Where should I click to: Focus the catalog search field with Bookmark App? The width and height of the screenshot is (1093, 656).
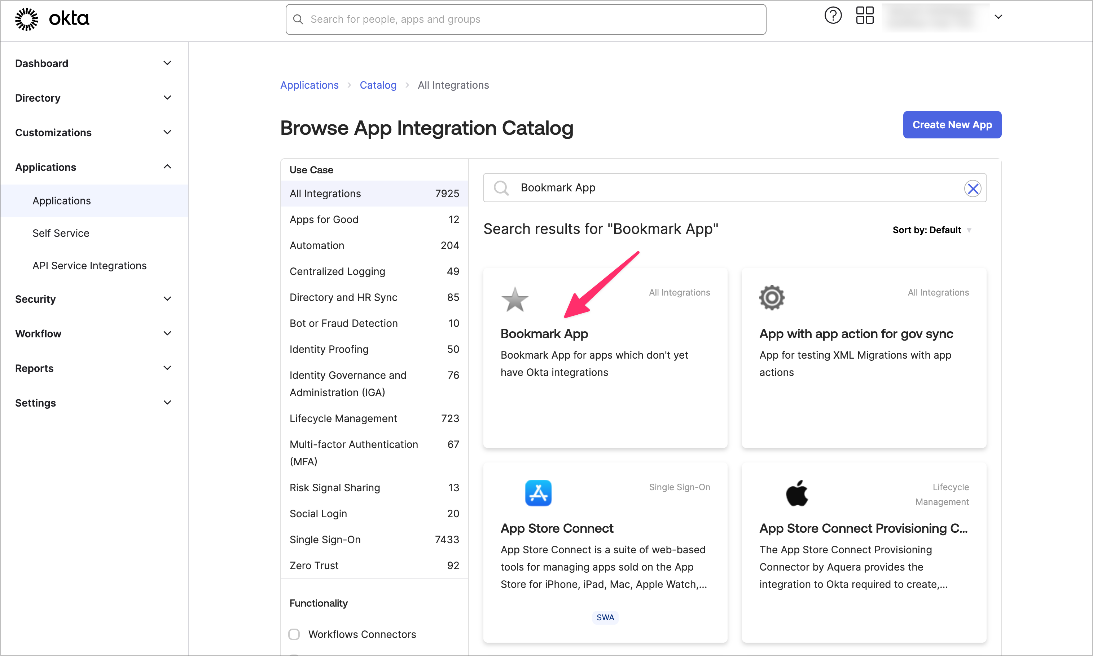point(734,188)
